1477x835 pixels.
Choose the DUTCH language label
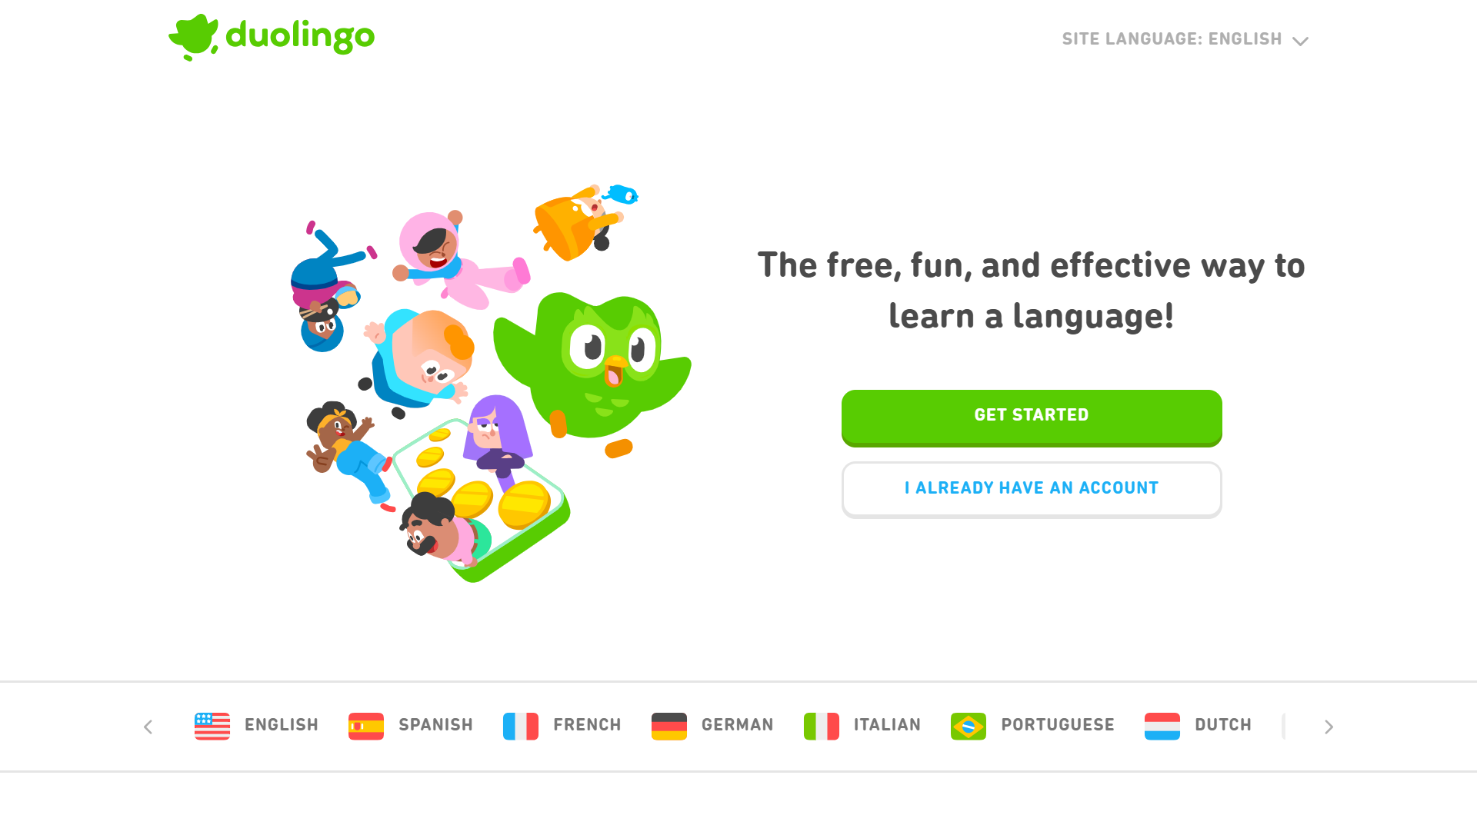pos(1223,725)
